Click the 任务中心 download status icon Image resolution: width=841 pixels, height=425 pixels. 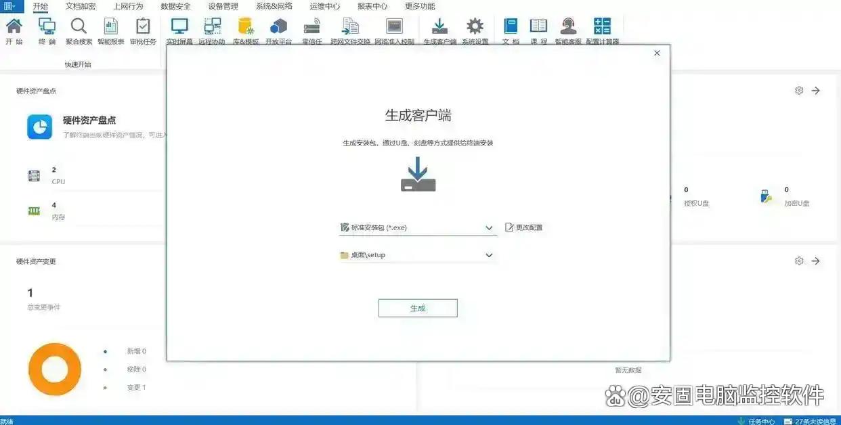coord(741,421)
